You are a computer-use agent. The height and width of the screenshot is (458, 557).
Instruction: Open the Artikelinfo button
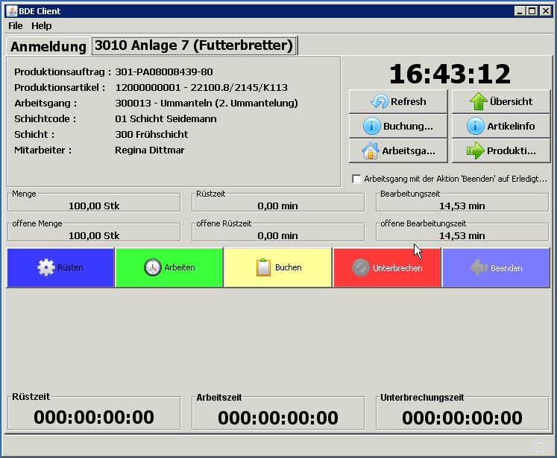(x=501, y=127)
